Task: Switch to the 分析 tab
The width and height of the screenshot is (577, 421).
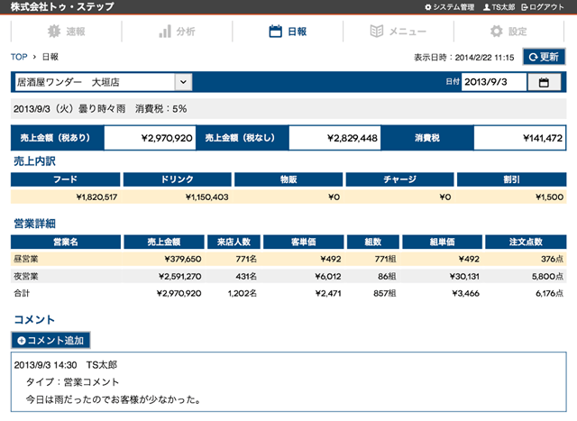Action: (178, 32)
